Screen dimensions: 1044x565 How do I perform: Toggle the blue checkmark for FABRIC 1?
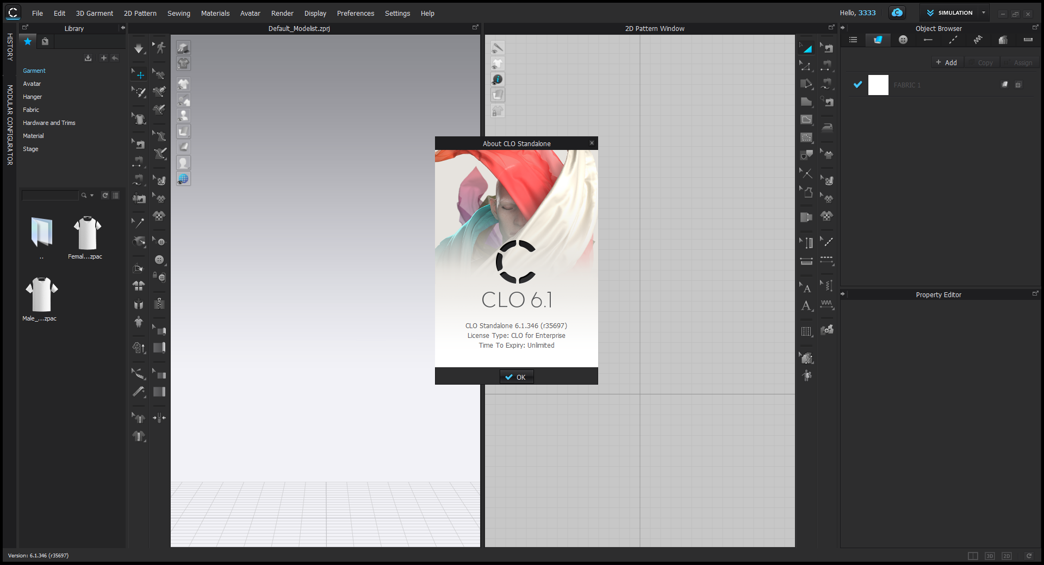pos(857,85)
